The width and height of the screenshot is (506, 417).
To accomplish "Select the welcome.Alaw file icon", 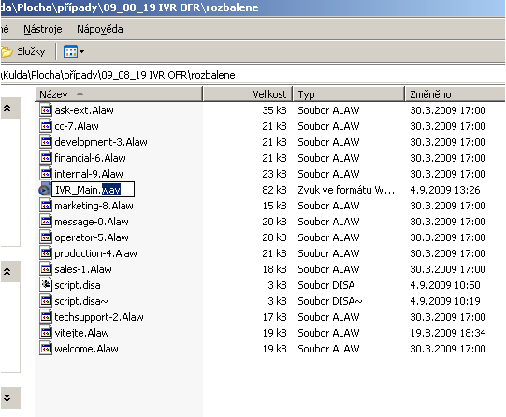I will pos(46,349).
